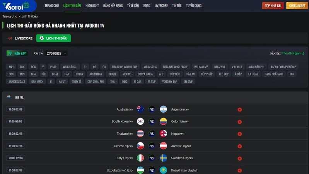309x174 pixels.
Task: Click the INT FRL league icon
Action: pyautogui.click(x=9, y=97)
